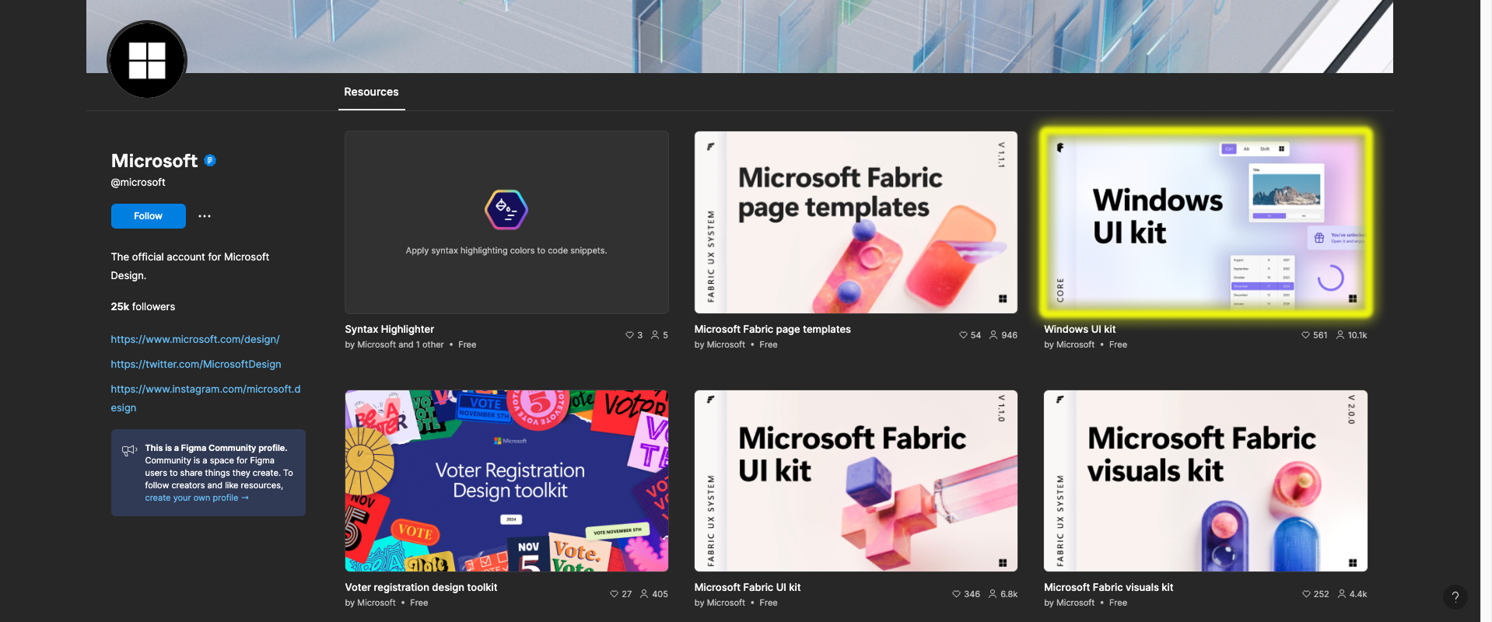Image resolution: width=1492 pixels, height=622 pixels.
Task: Click users icon for Fabric visuals kit
Action: coord(1342,594)
